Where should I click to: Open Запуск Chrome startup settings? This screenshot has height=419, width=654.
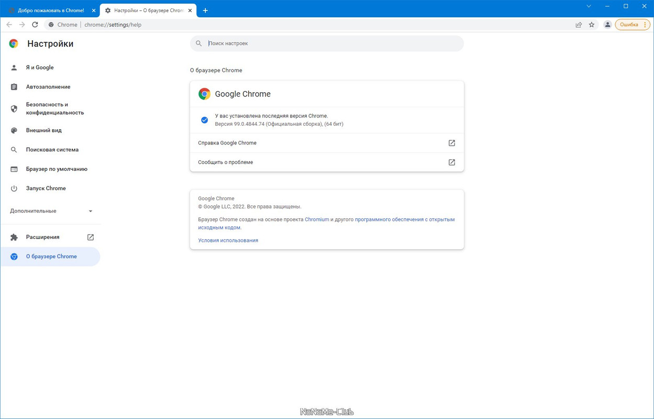coord(46,188)
